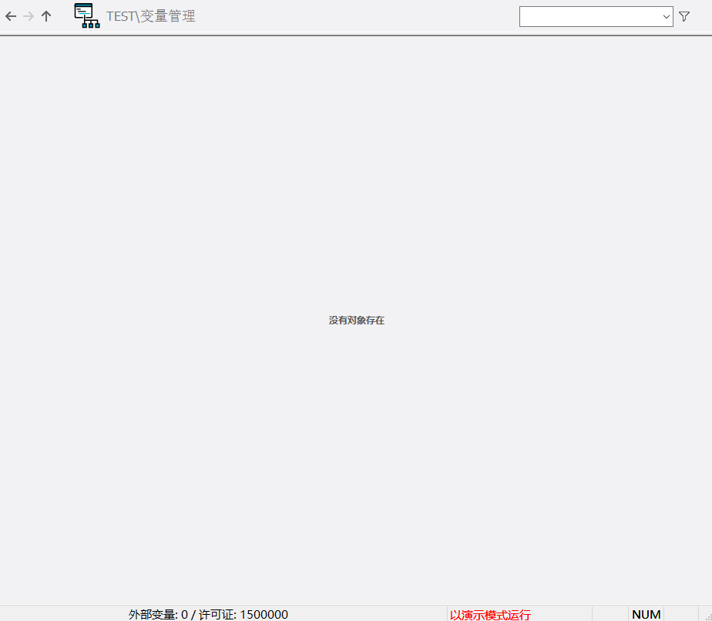Click the red 以演示模式运行 status text
This screenshot has height=621, width=712.
490,614
